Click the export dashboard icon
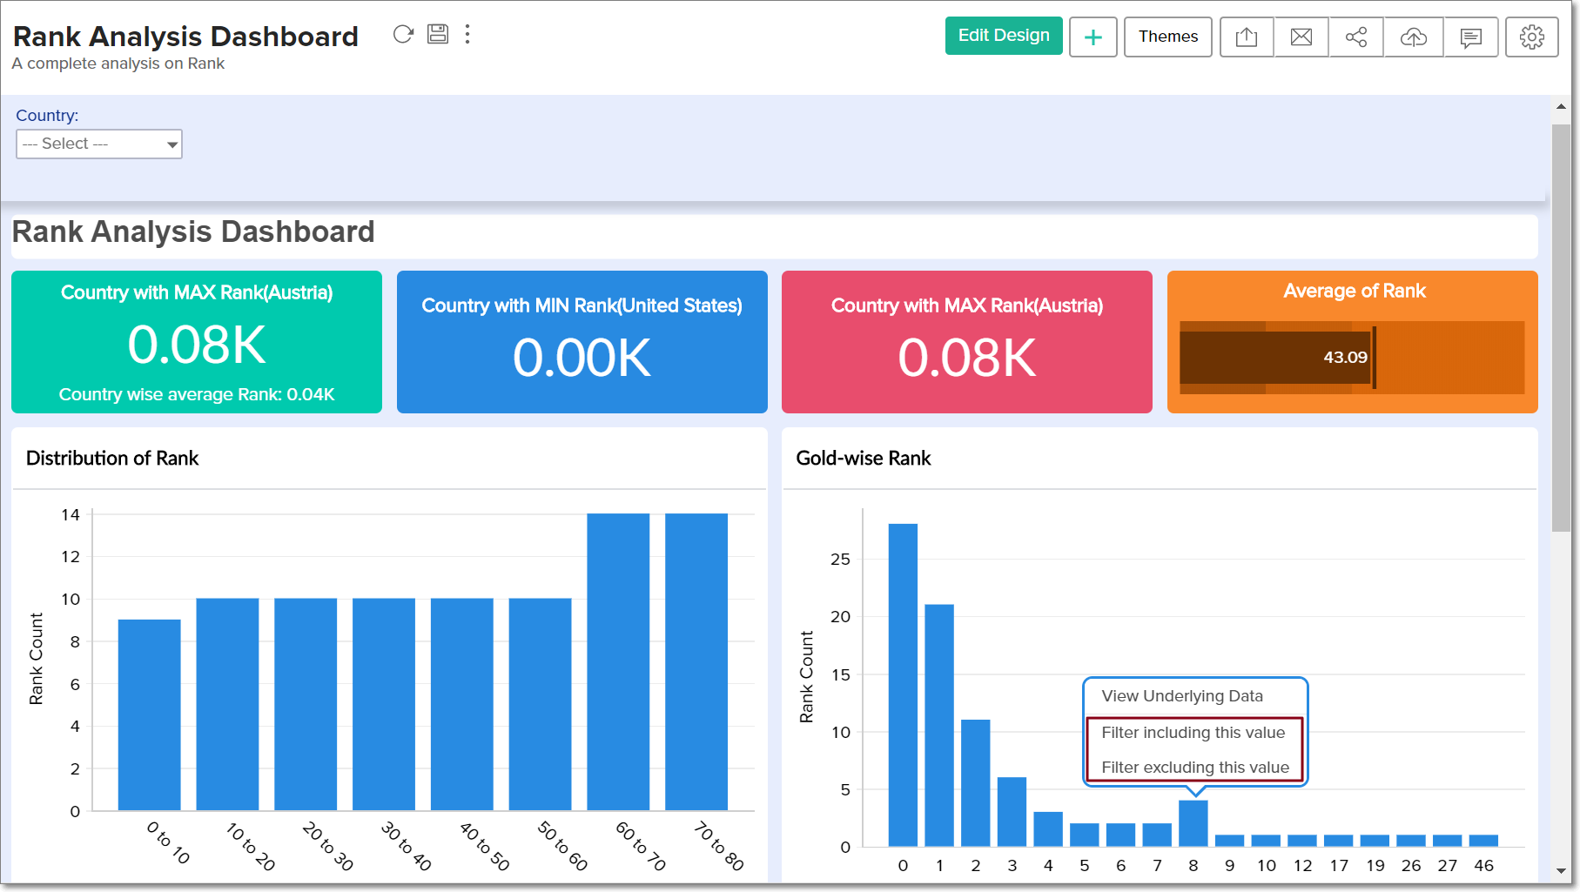This screenshot has height=892, width=1580. [1247, 37]
